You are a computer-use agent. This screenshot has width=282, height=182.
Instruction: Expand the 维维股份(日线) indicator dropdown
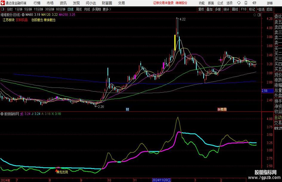tap(23, 15)
